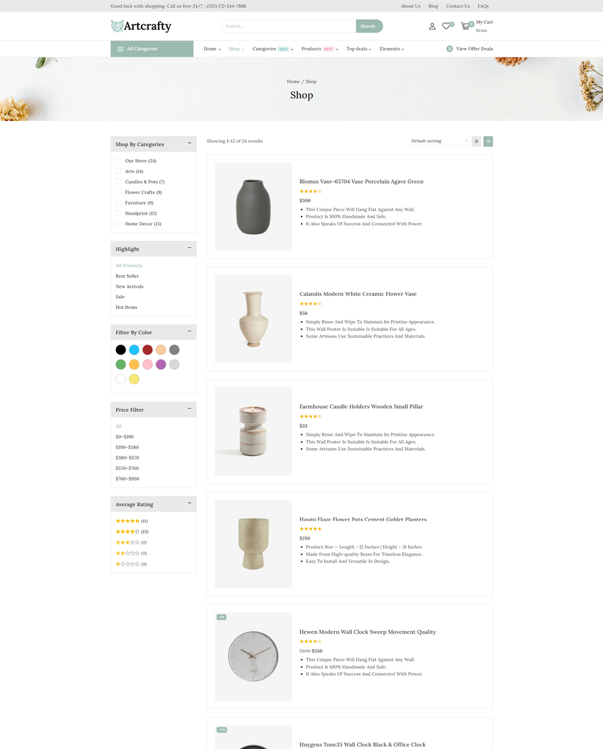Open the user account icon
This screenshot has height=749, width=603.
tap(432, 26)
